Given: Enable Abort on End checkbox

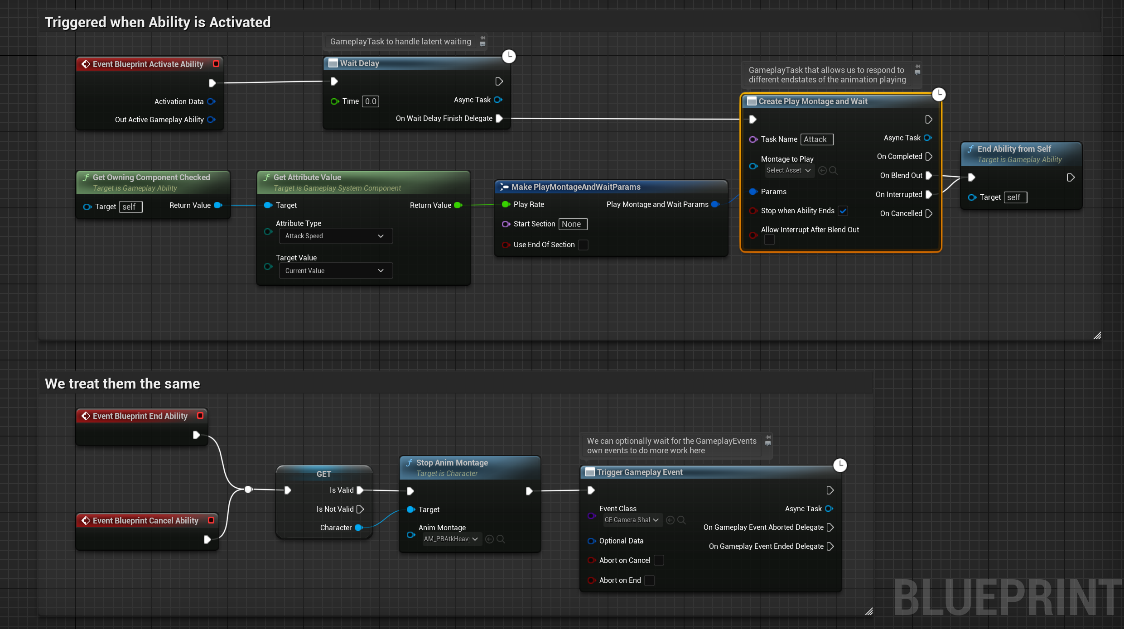Looking at the screenshot, I should tap(650, 580).
